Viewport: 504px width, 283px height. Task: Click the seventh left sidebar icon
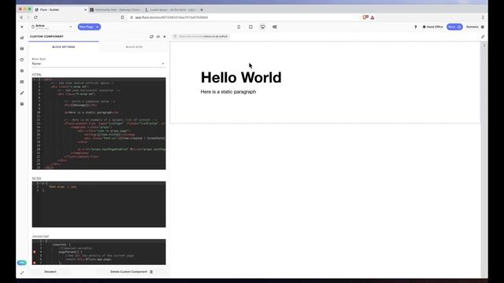(22, 104)
